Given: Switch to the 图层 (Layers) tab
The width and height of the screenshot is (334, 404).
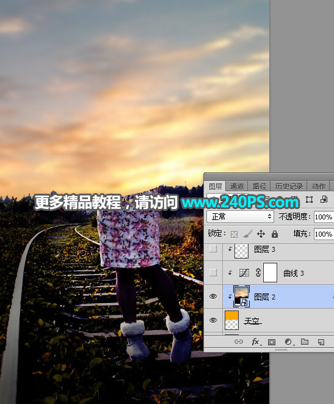Looking at the screenshot, I should click(x=216, y=186).
